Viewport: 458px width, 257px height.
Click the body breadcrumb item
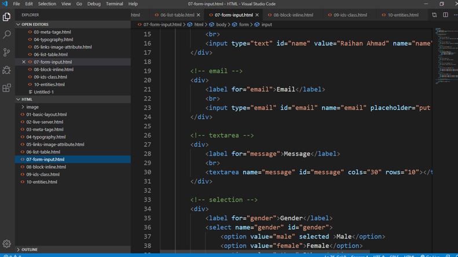click(x=218, y=24)
